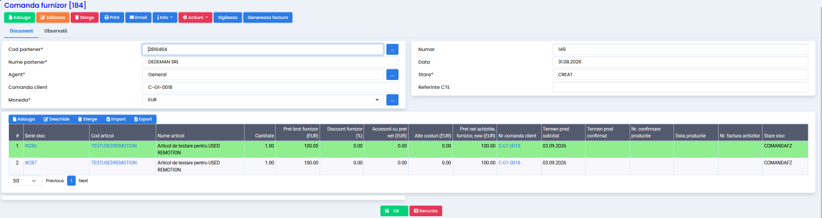The height and width of the screenshot is (218, 822).
Task: Click Data productie column header
Action: [696, 132]
